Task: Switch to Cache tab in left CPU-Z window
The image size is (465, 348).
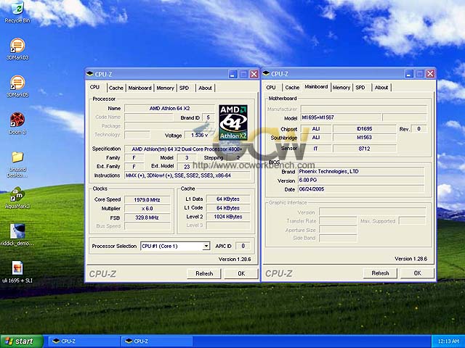Action: (116, 88)
